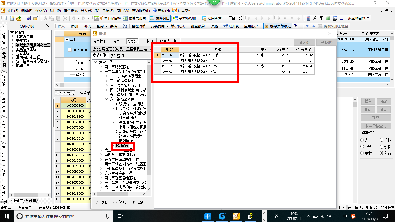Click the 插入(I) button in query dialog

[304, 42]
